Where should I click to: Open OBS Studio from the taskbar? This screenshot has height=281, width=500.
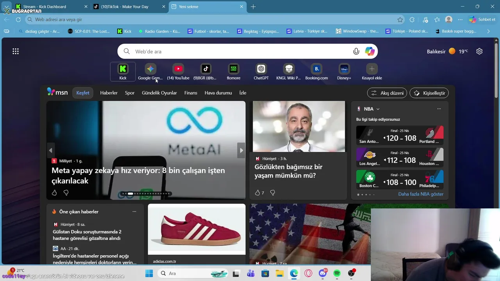tap(352, 274)
